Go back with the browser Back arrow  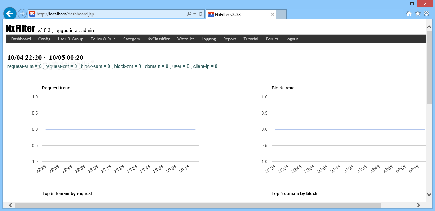[x=10, y=14]
